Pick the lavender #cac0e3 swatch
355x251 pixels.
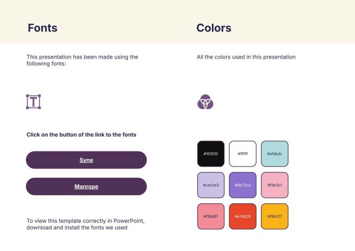[x=211, y=185]
